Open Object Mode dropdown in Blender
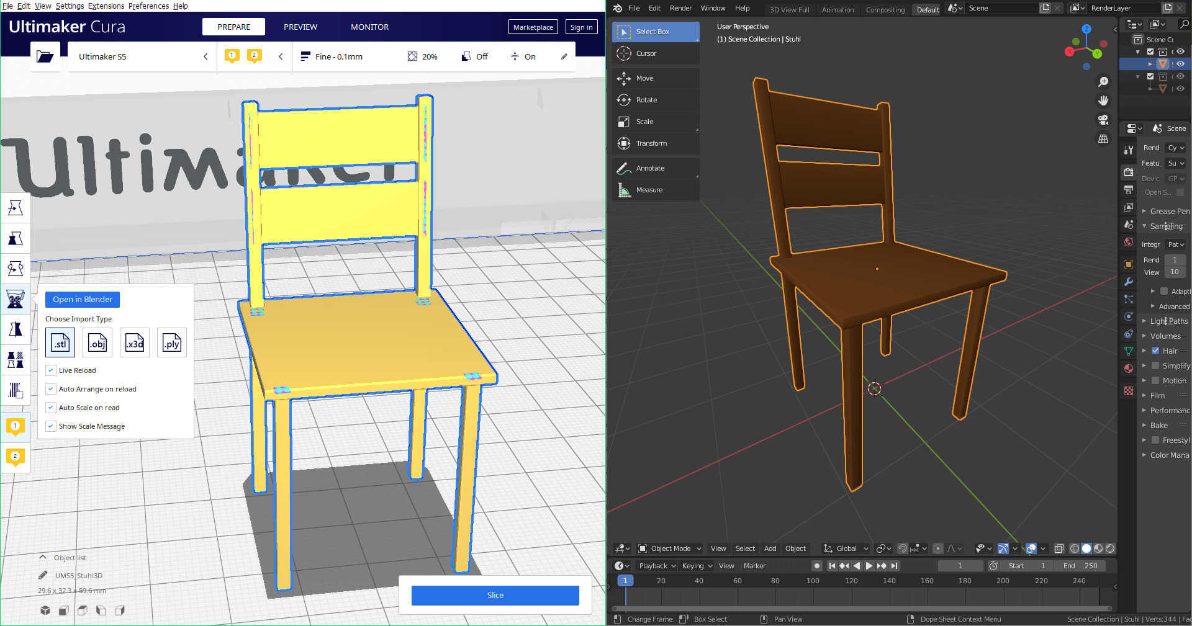 [x=670, y=548]
